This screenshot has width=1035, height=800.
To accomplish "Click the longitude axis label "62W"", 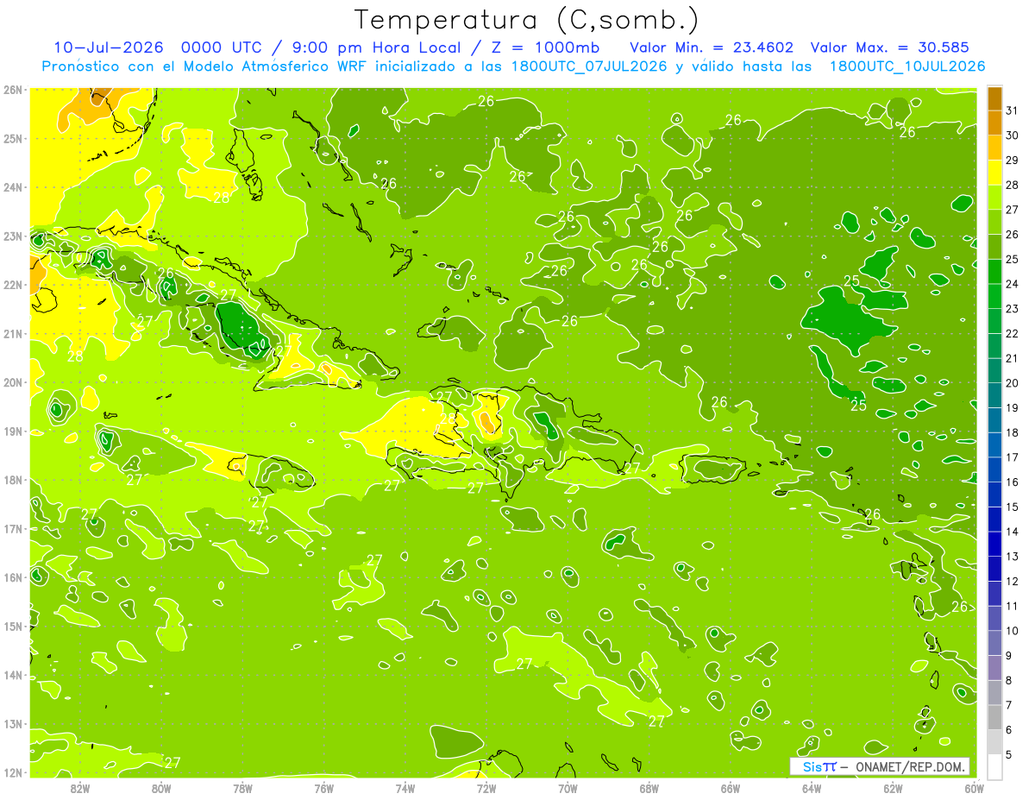I will [893, 789].
